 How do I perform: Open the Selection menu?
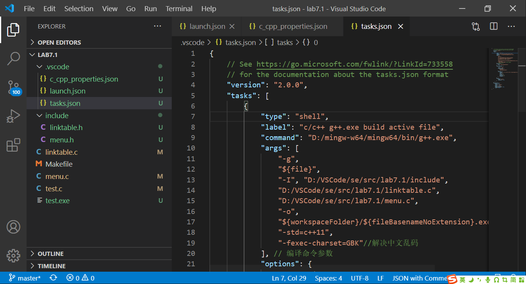[x=79, y=8]
